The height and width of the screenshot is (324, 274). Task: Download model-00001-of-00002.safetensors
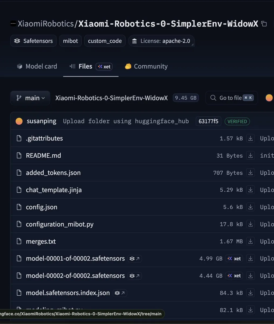pyautogui.click(x=251, y=259)
